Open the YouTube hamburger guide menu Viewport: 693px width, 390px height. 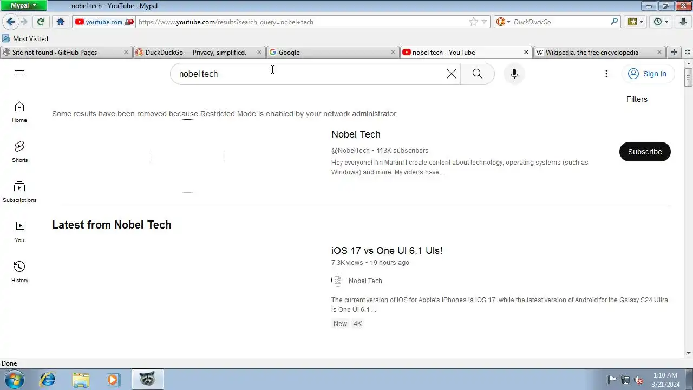point(19,74)
